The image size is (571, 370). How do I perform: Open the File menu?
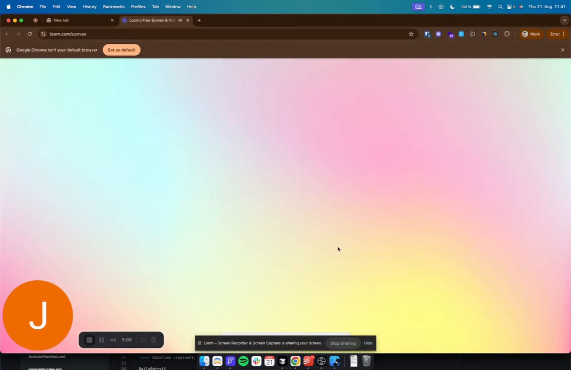(43, 7)
